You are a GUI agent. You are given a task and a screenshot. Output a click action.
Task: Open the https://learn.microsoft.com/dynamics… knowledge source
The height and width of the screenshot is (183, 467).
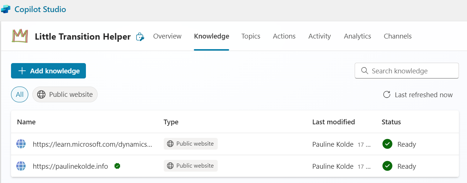[92, 144]
